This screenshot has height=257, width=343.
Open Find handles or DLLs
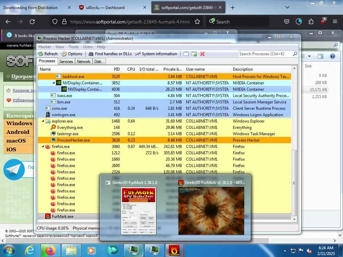point(110,54)
